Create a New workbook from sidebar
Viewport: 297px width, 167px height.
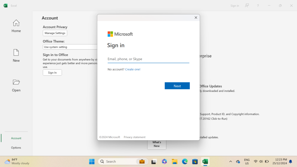[x=16, y=55]
